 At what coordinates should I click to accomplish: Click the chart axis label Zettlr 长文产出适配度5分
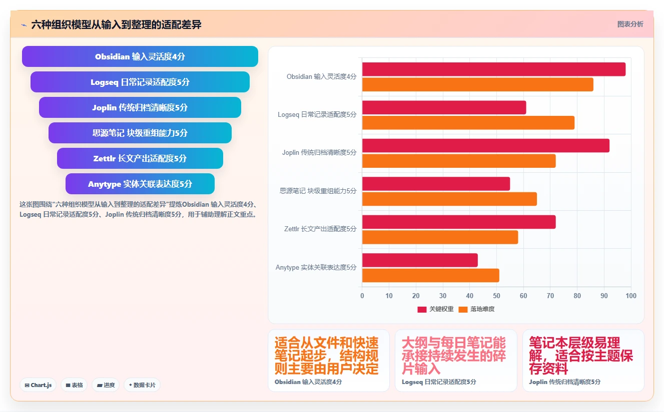pos(320,229)
